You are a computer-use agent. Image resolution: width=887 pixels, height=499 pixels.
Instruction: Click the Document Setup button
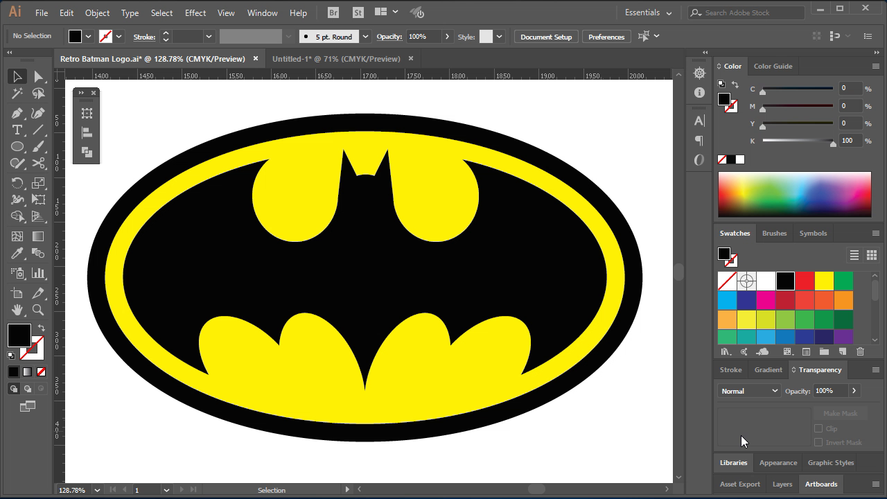click(546, 37)
